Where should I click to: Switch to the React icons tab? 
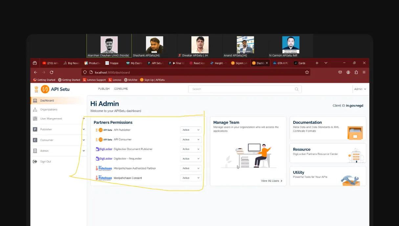point(197,63)
